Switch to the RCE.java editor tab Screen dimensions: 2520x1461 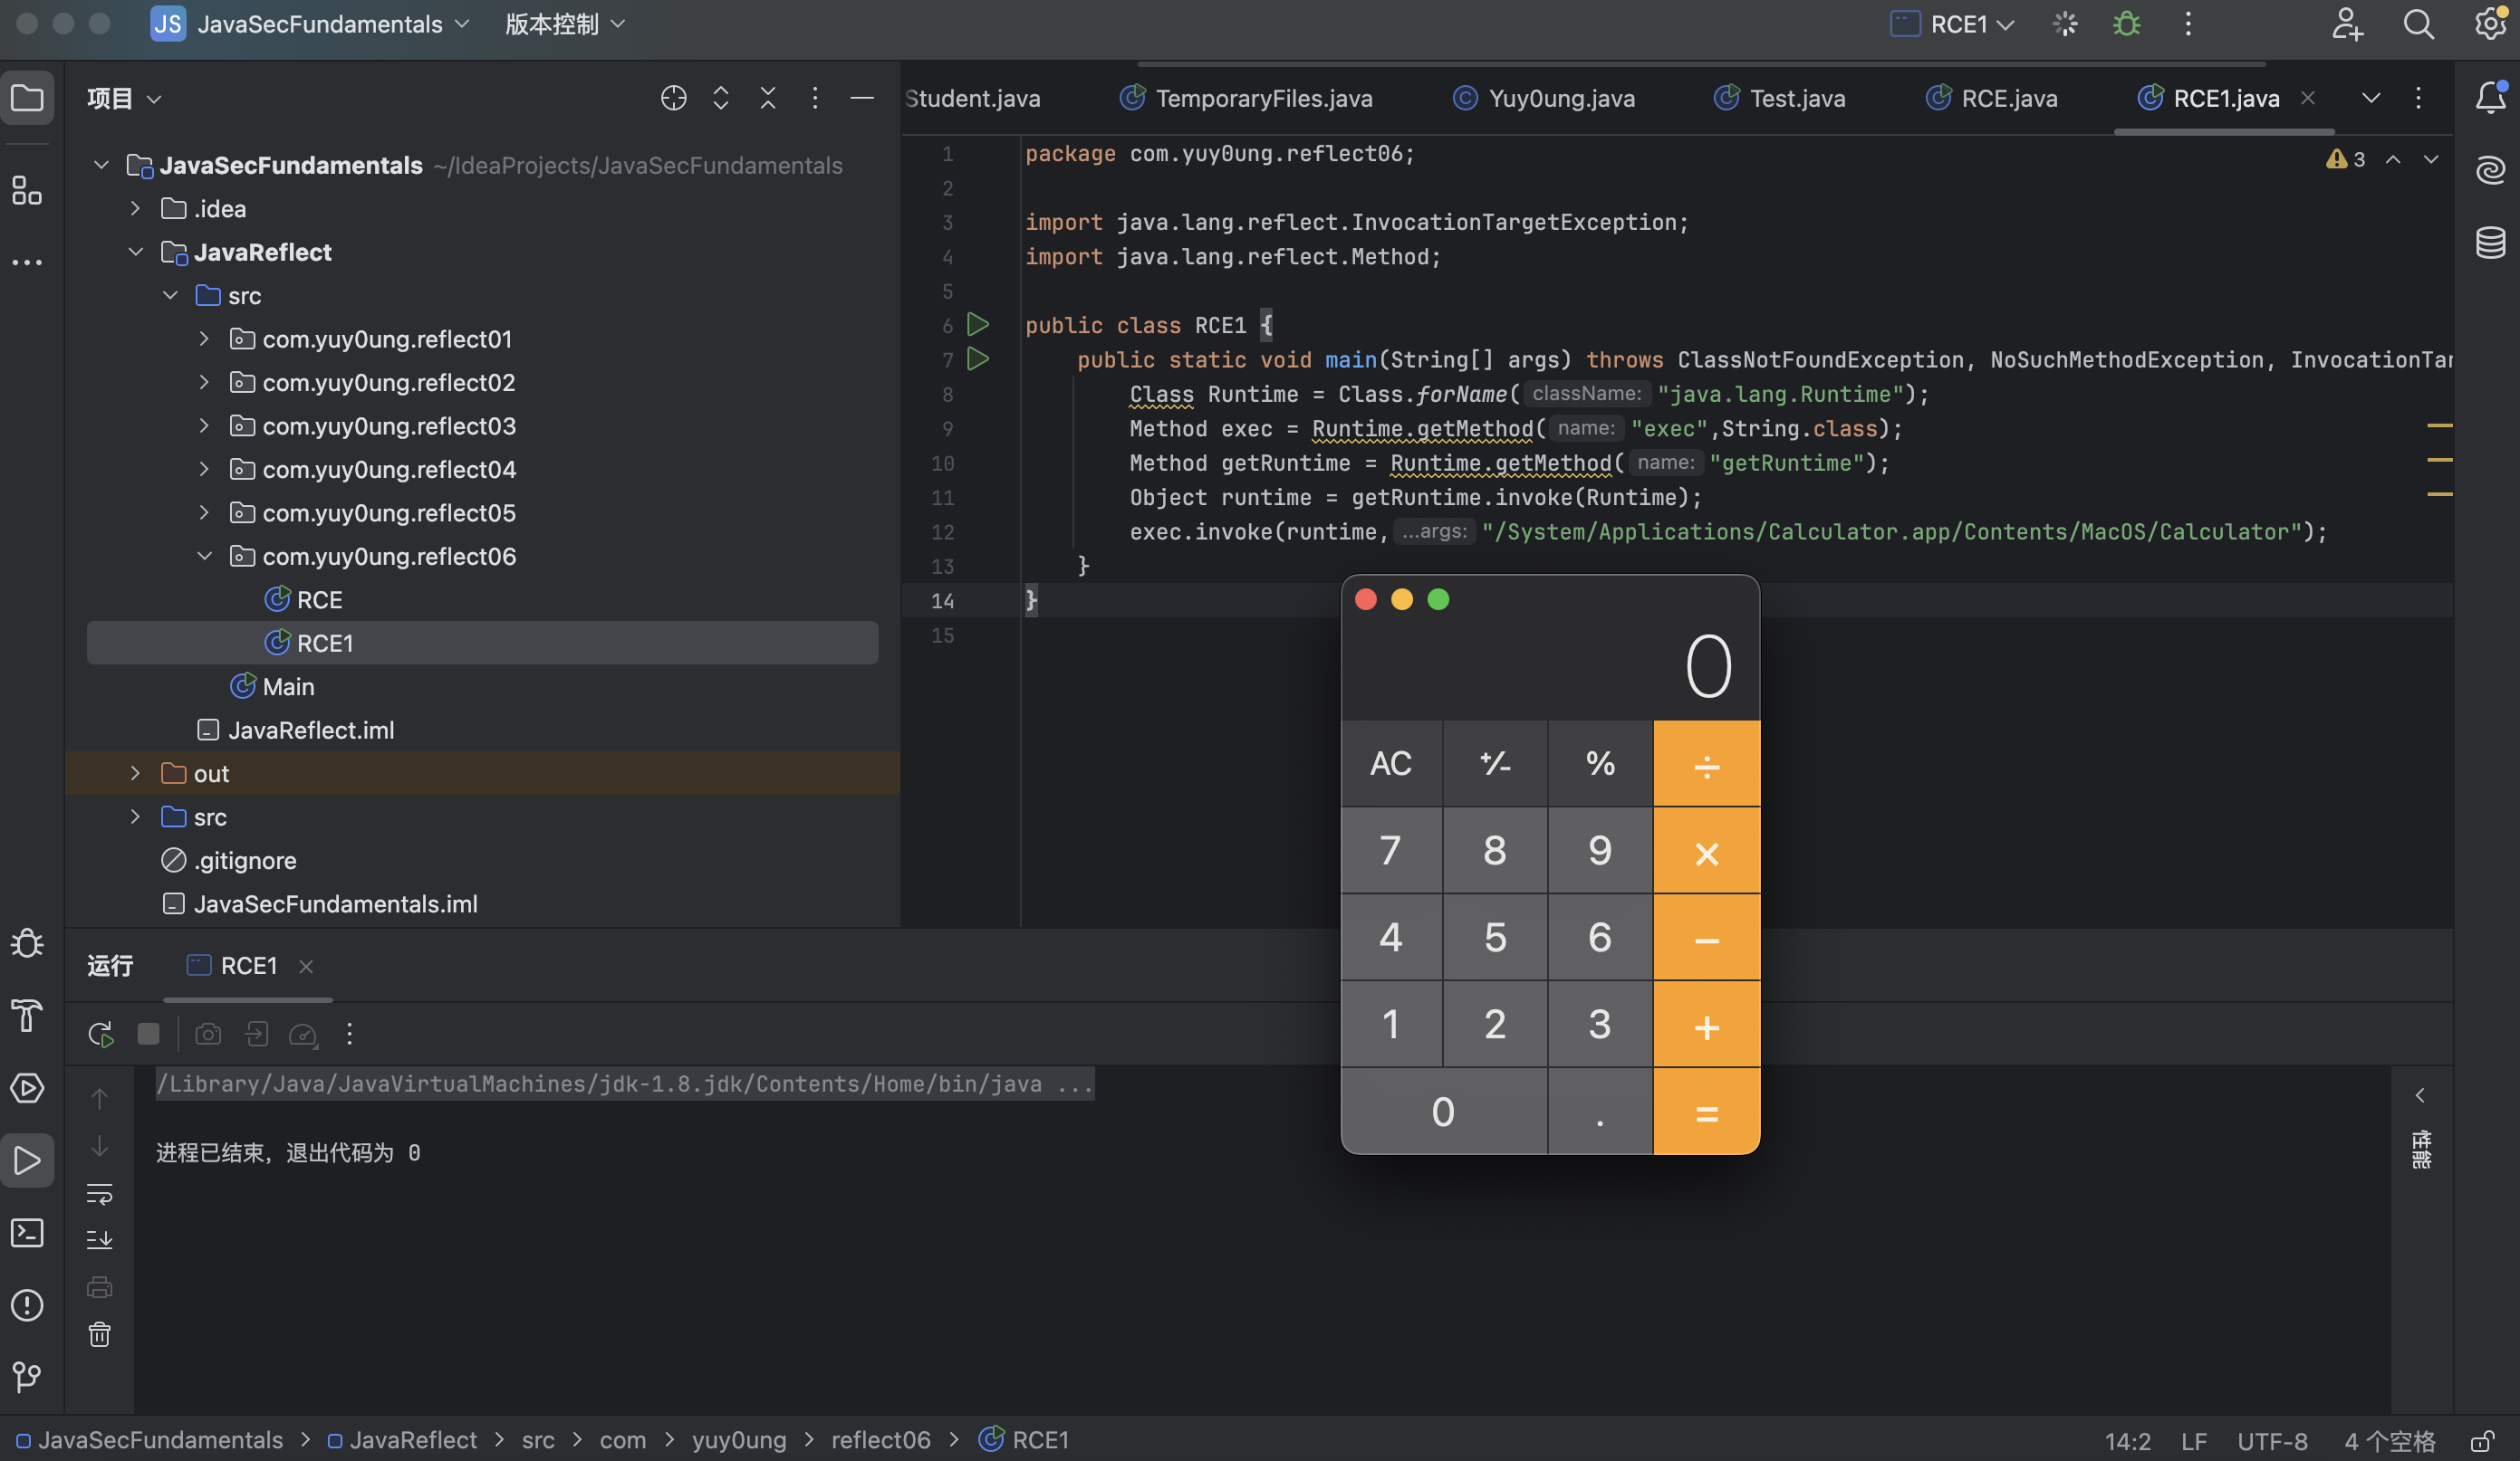click(x=2008, y=98)
